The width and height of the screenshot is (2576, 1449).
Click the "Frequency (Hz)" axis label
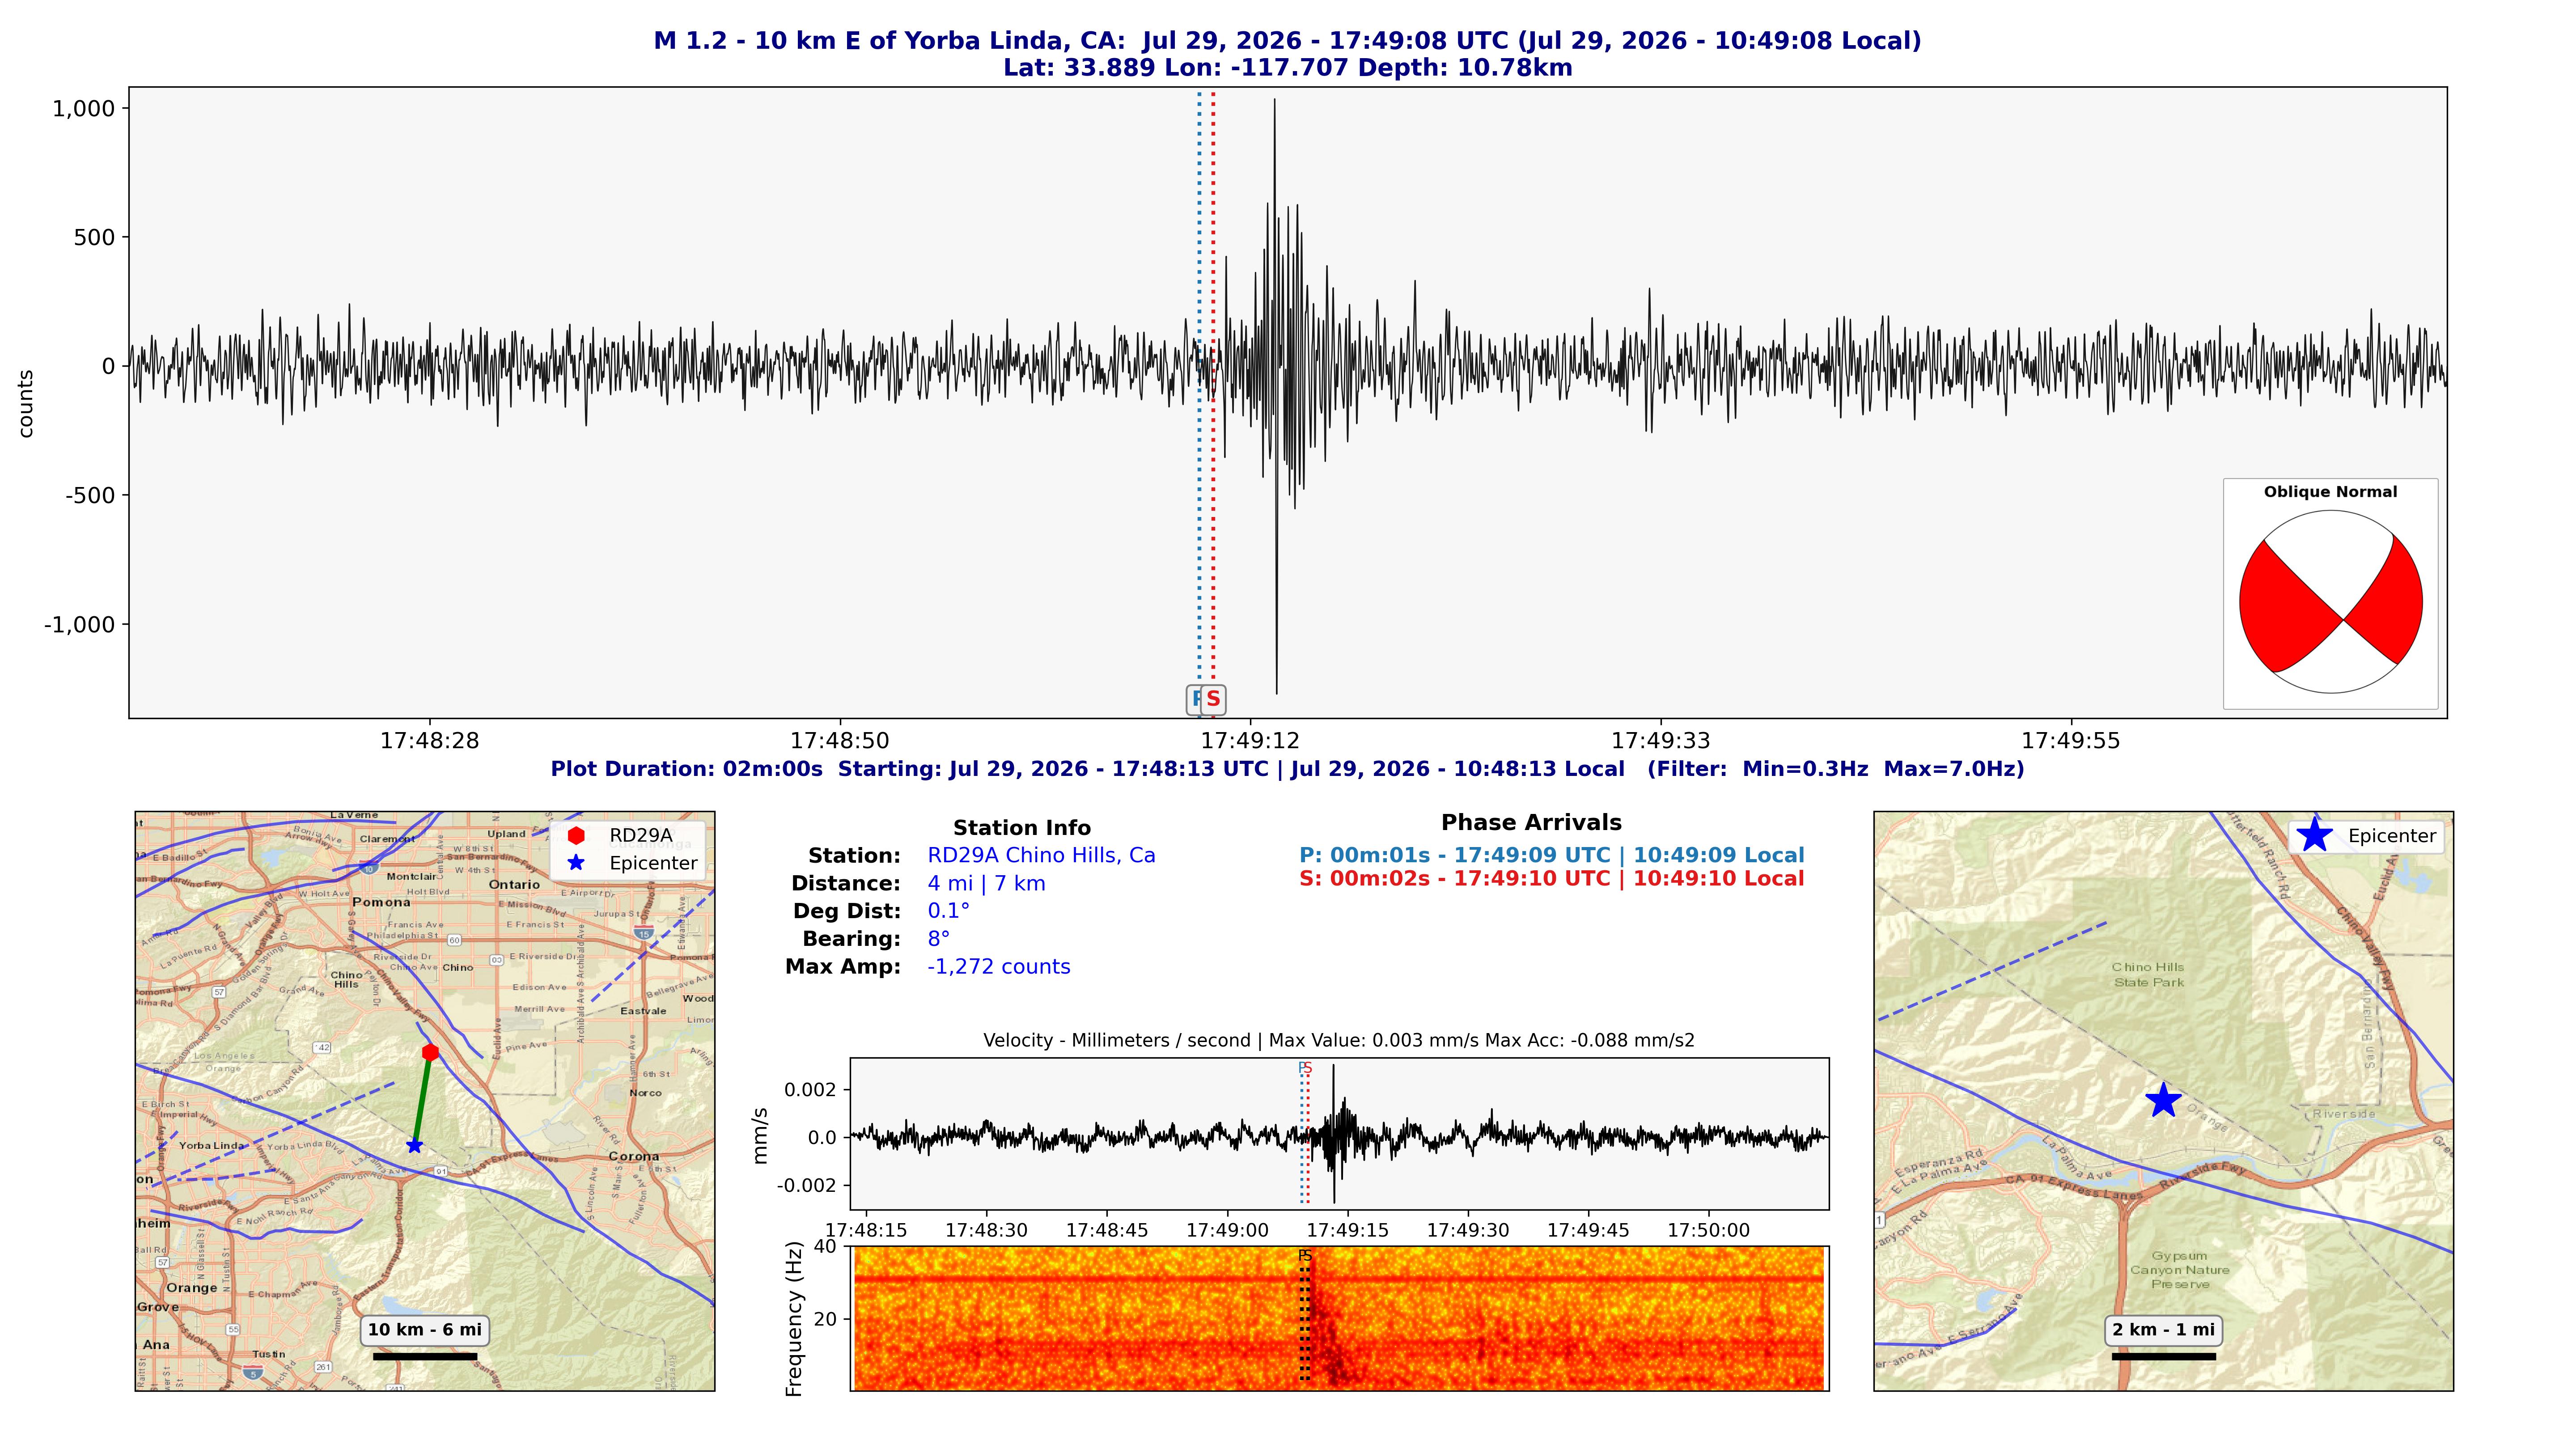[x=795, y=1319]
